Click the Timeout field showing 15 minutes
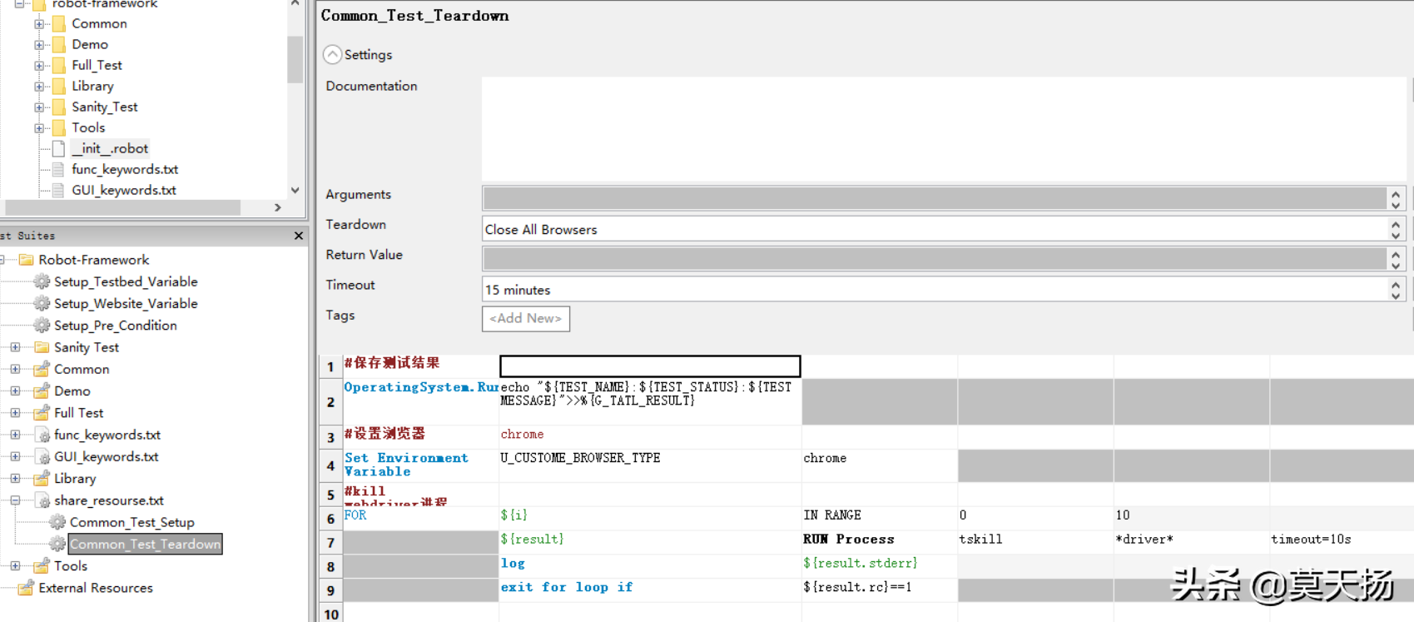This screenshot has height=622, width=1414. (935, 290)
